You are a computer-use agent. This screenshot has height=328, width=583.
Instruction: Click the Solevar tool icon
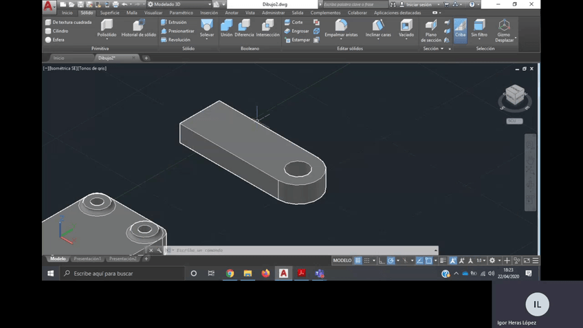(207, 28)
